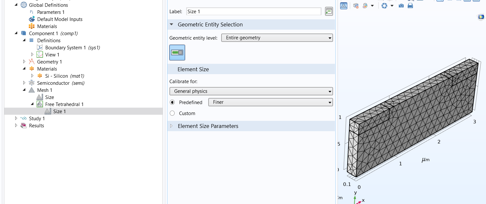
Task: Select the Predefined radio button
Action: (172, 102)
